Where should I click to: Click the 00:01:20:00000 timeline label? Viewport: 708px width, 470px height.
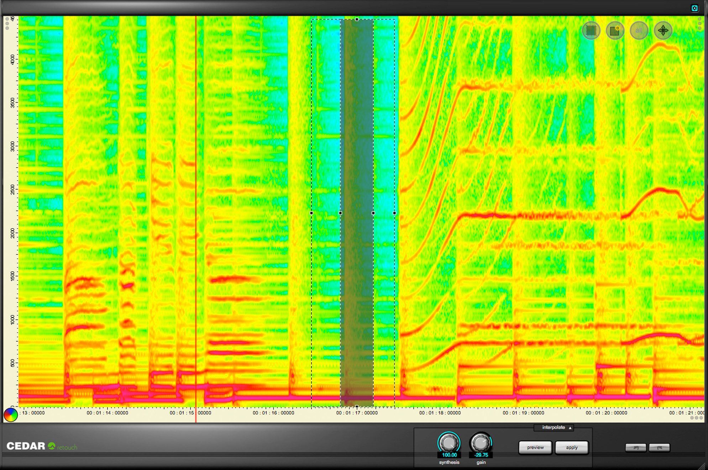(606, 413)
